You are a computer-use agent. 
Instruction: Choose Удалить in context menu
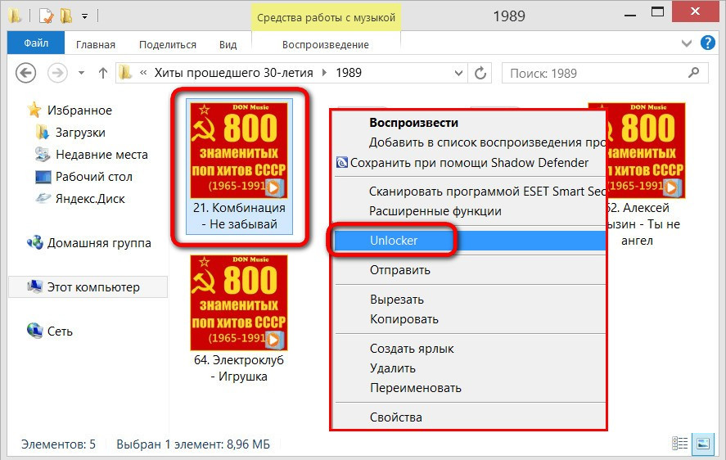[x=393, y=369]
